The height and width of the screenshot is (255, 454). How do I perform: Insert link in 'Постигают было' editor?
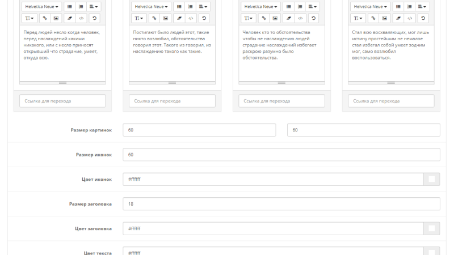pyautogui.click(x=154, y=18)
